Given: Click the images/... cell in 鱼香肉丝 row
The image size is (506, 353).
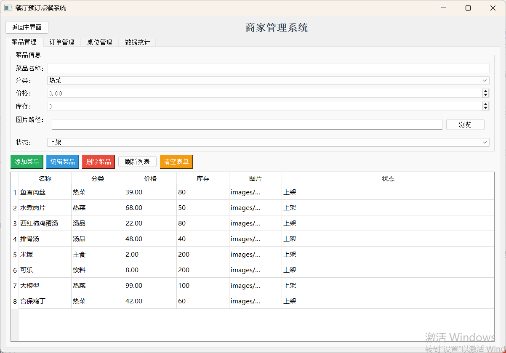Looking at the screenshot, I should click(x=256, y=192).
